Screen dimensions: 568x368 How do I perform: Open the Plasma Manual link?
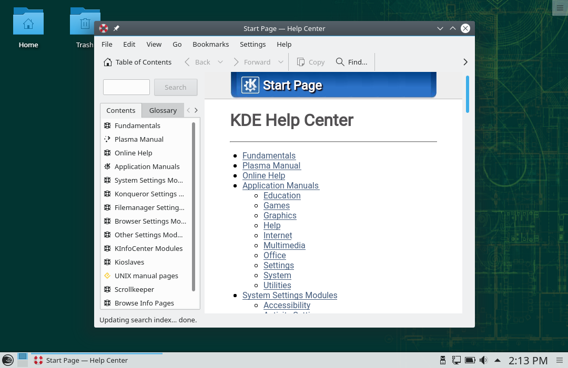(271, 165)
